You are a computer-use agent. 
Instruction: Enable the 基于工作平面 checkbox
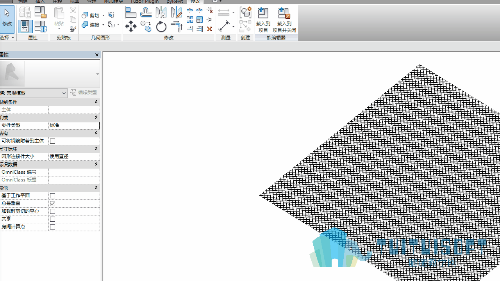tap(53, 196)
